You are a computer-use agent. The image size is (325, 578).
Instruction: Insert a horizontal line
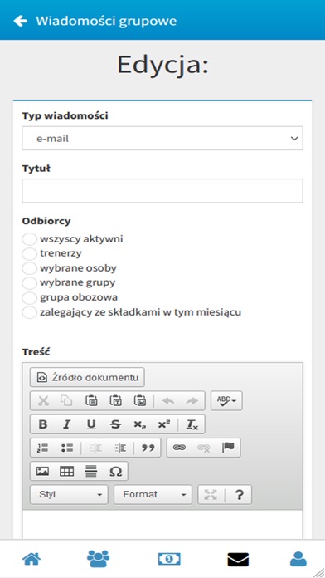[91, 471]
